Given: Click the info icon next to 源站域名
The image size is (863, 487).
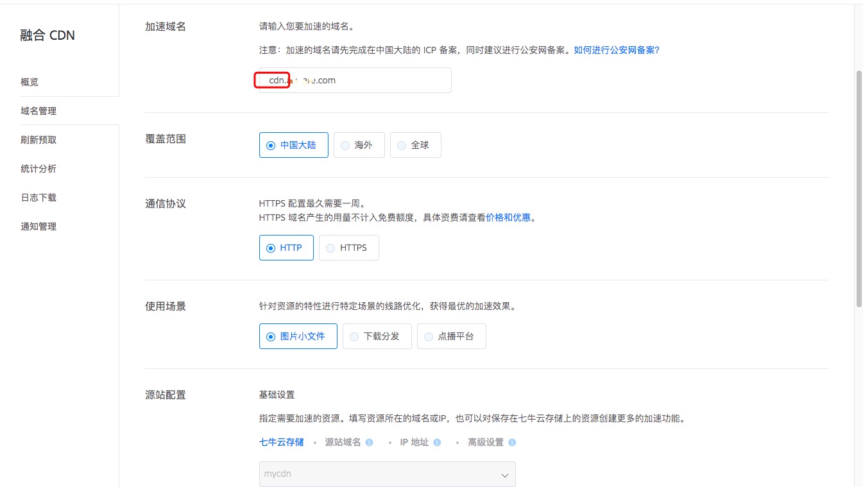Looking at the screenshot, I should click(369, 443).
